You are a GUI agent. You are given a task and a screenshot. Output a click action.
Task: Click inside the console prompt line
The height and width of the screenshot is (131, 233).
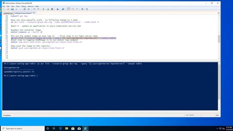point(21,76)
